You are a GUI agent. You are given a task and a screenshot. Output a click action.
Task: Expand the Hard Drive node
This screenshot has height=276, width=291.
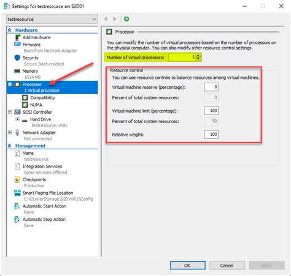18,119
